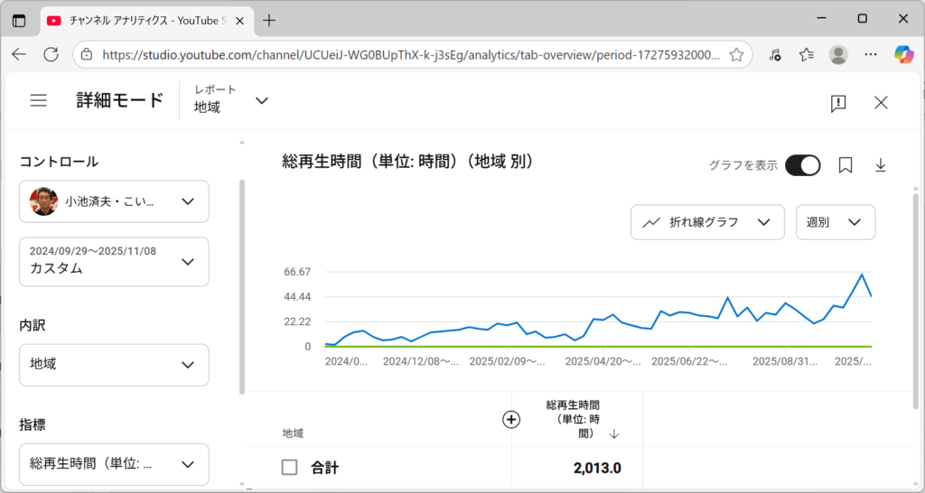Open the Copilot icon in browser toolbar
Viewport: 925px width, 493px height.
point(903,54)
